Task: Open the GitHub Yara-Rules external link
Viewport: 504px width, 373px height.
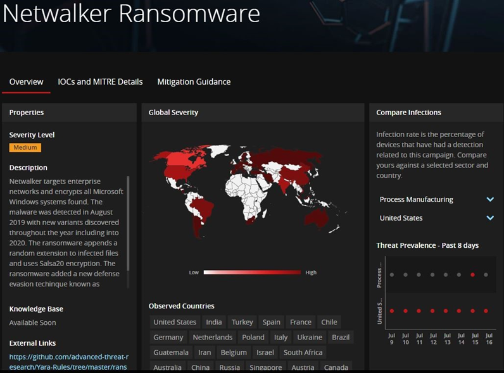Action: 69,362
